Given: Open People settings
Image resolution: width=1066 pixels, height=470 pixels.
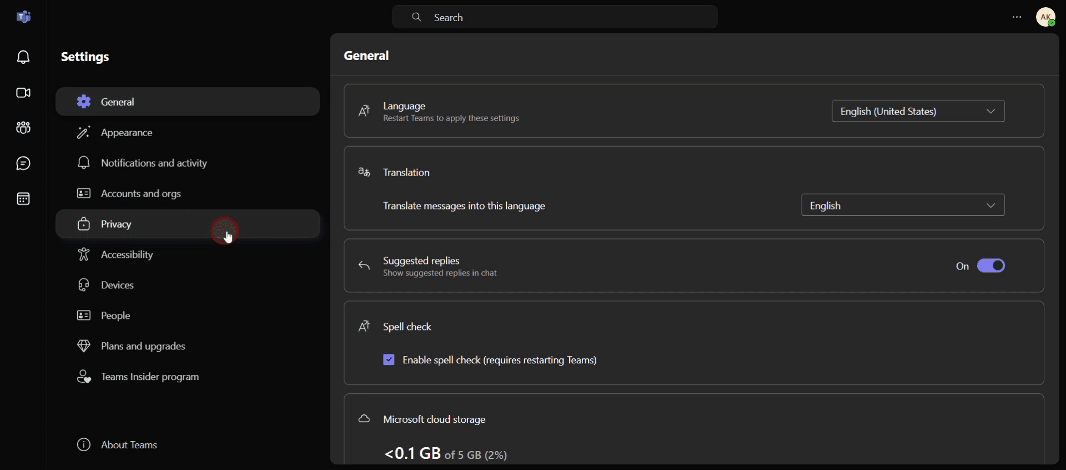Looking at the screenshot, I should pyautogui.click(x=188, y=316).
